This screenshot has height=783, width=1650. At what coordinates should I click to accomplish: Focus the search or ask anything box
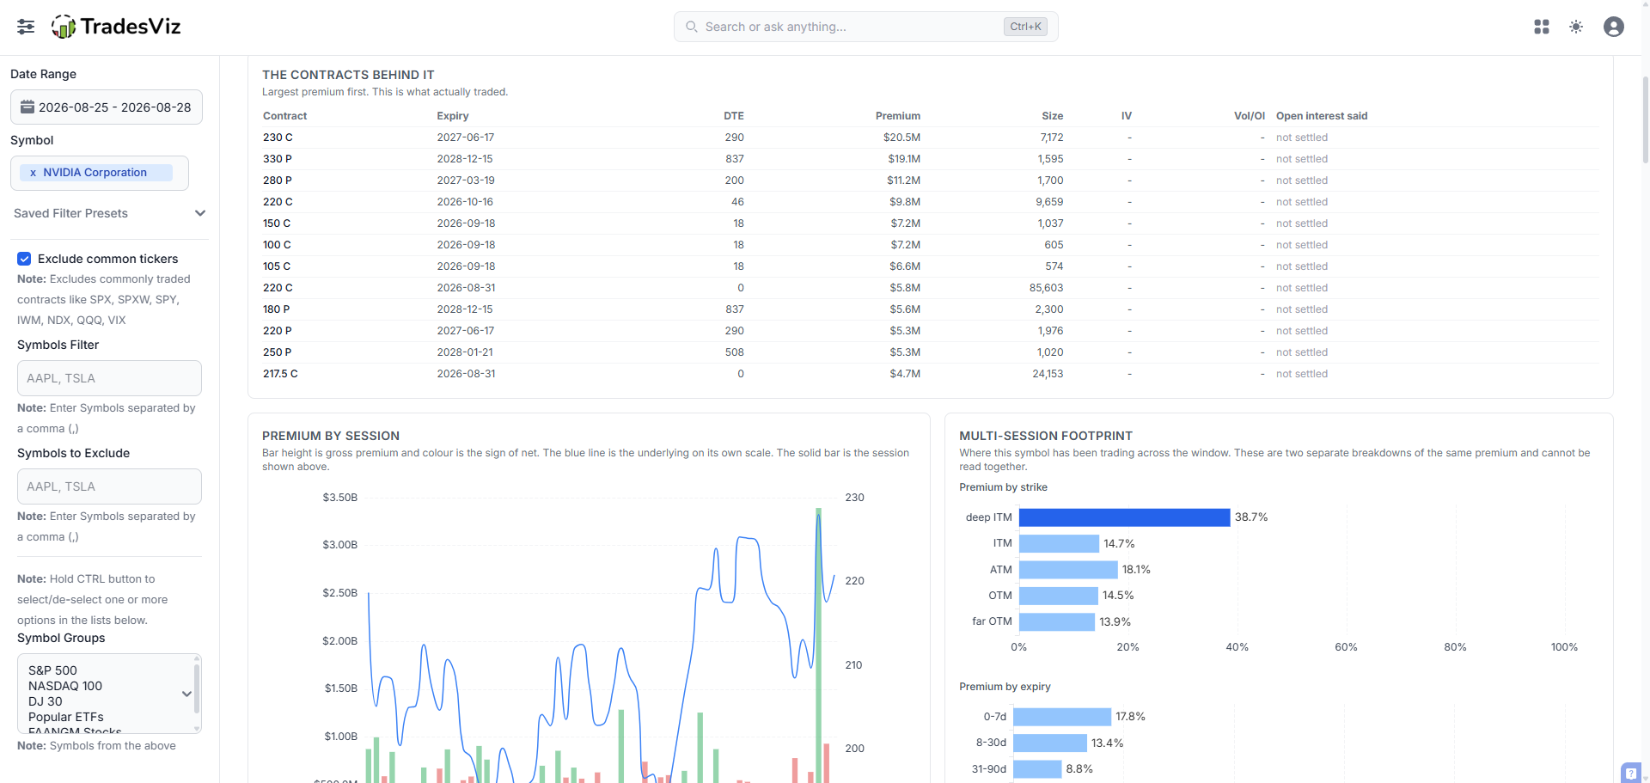tap(865, 27)
